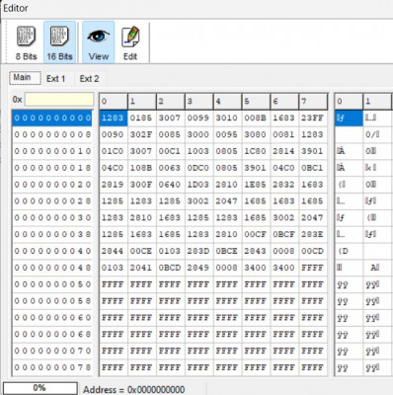Viewport: 393px width, 395px height.
Task: Select hex cell 0185
Action: point(142,118)
